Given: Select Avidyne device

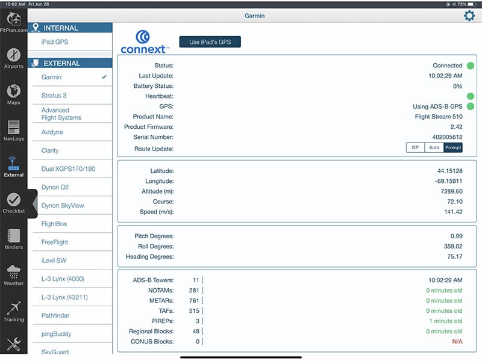Looking at the screenshot, I should 70,132.
